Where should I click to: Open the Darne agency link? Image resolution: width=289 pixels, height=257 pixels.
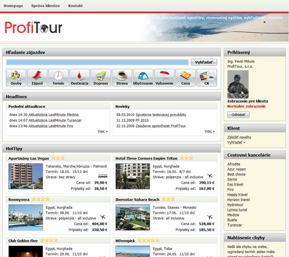point(232,180)
